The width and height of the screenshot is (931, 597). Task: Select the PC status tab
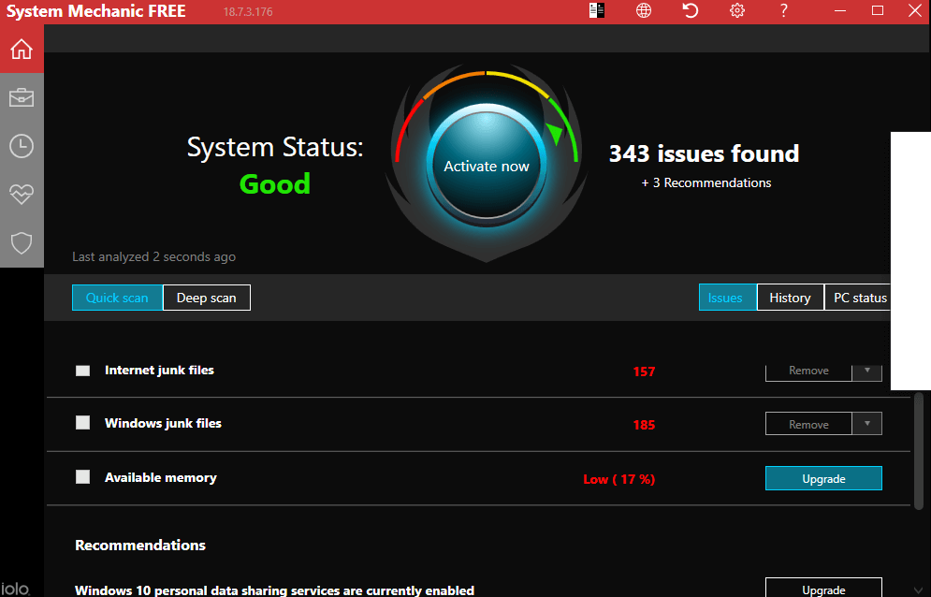pyautogui.click(x=858, y=298)
